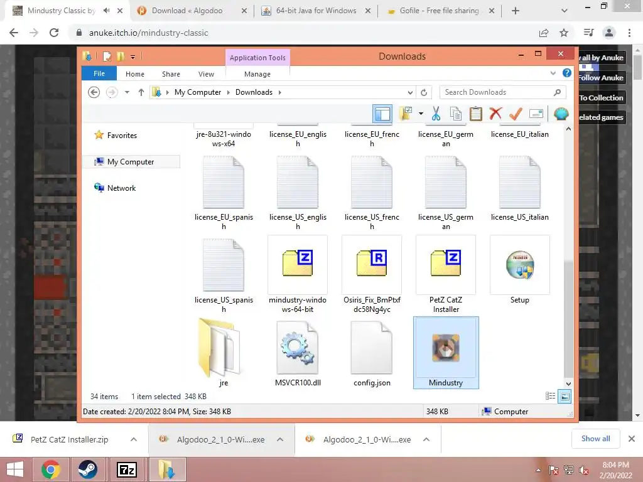This screenshot has height=482, width=643.
Task: Select the PetZ CatZ Installer archive
Action: click(446, 274)
